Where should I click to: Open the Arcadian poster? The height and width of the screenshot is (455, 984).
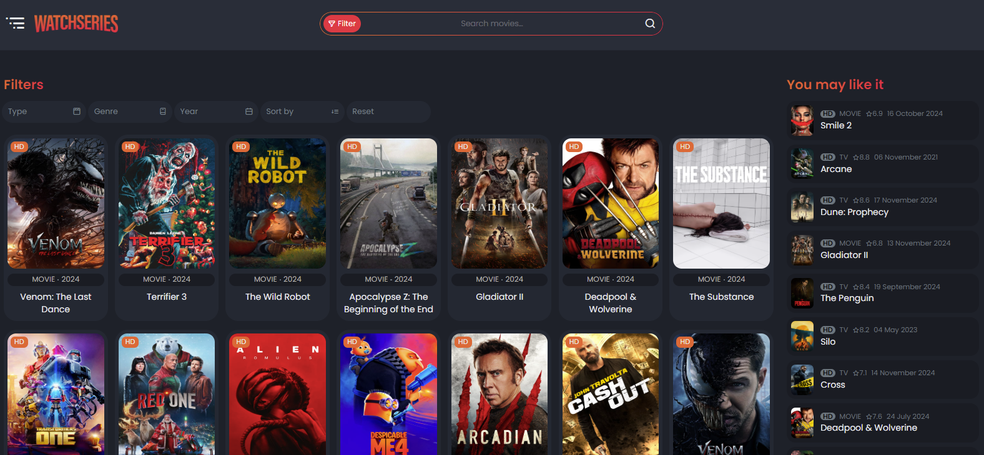[x=499, y=394]
